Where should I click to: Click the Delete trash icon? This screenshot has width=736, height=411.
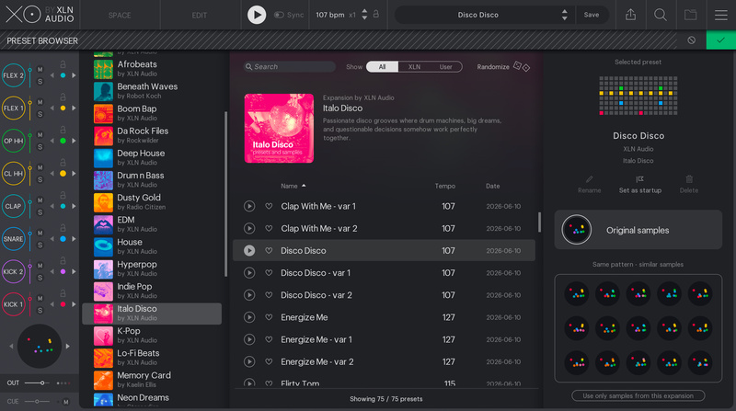(689, 179)
